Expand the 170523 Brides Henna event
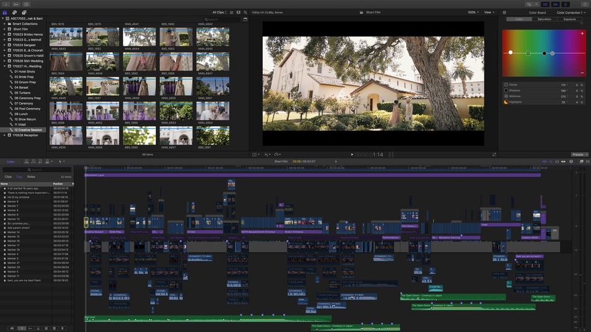The width and height of the screenshot is (591, 332). point(4,34)
